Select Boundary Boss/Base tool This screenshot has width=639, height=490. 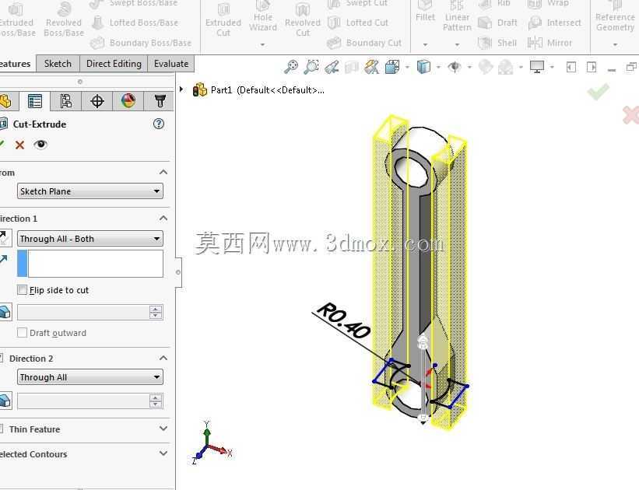(141, 43)
